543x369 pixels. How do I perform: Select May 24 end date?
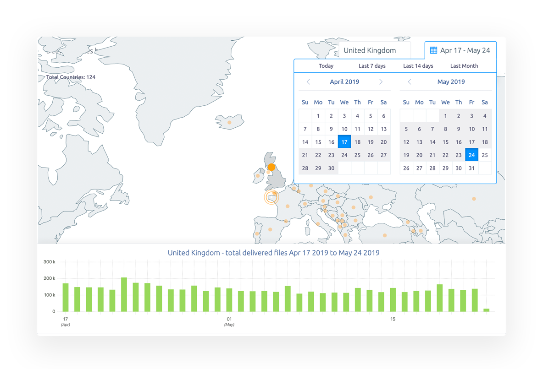pyautogui.click(x=471, y=155)
